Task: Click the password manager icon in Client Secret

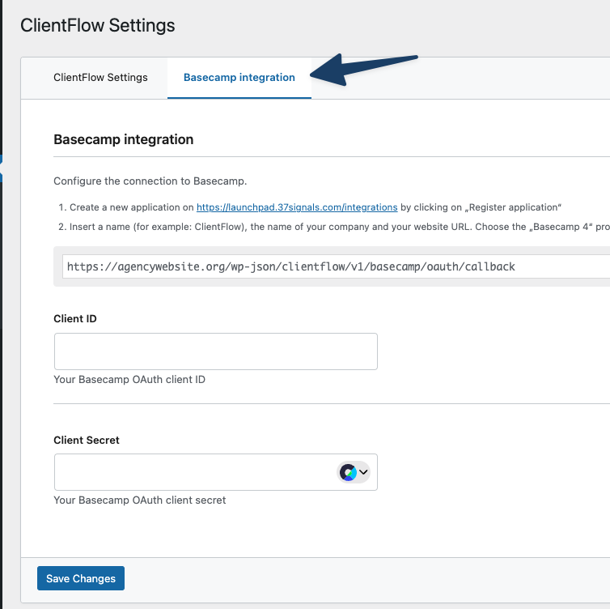Action: [x=348, y=472]
